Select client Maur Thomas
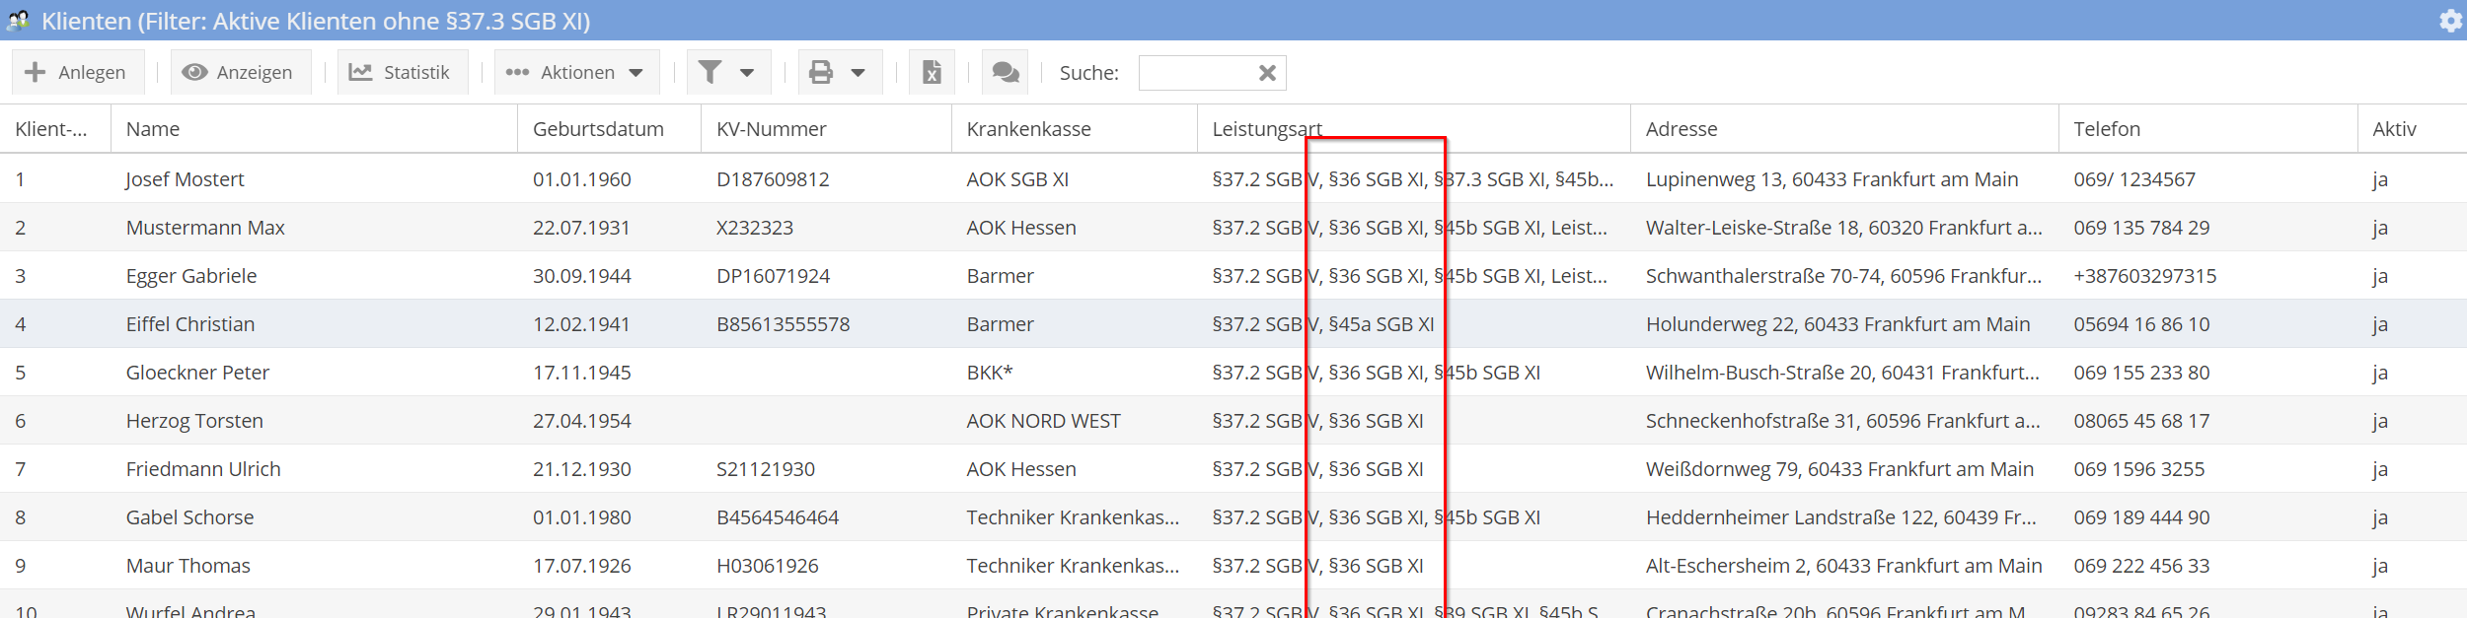 188,566
